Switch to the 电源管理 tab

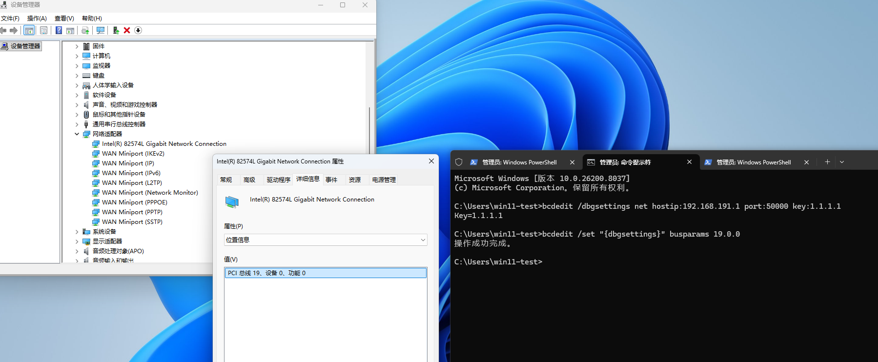pos(384,180)
